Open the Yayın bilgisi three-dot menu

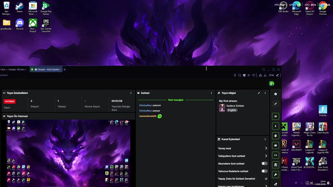click(265, 93)
